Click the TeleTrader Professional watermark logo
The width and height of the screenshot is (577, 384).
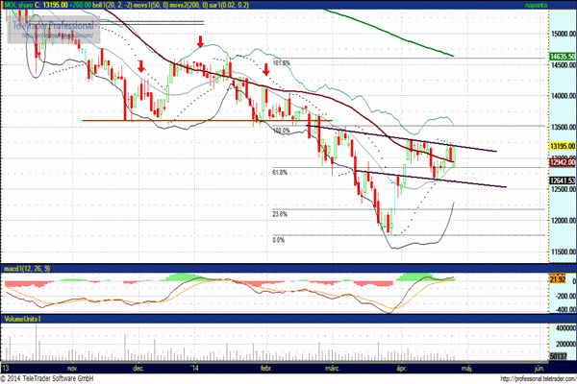pyautogui.click(x=54, y=29)
